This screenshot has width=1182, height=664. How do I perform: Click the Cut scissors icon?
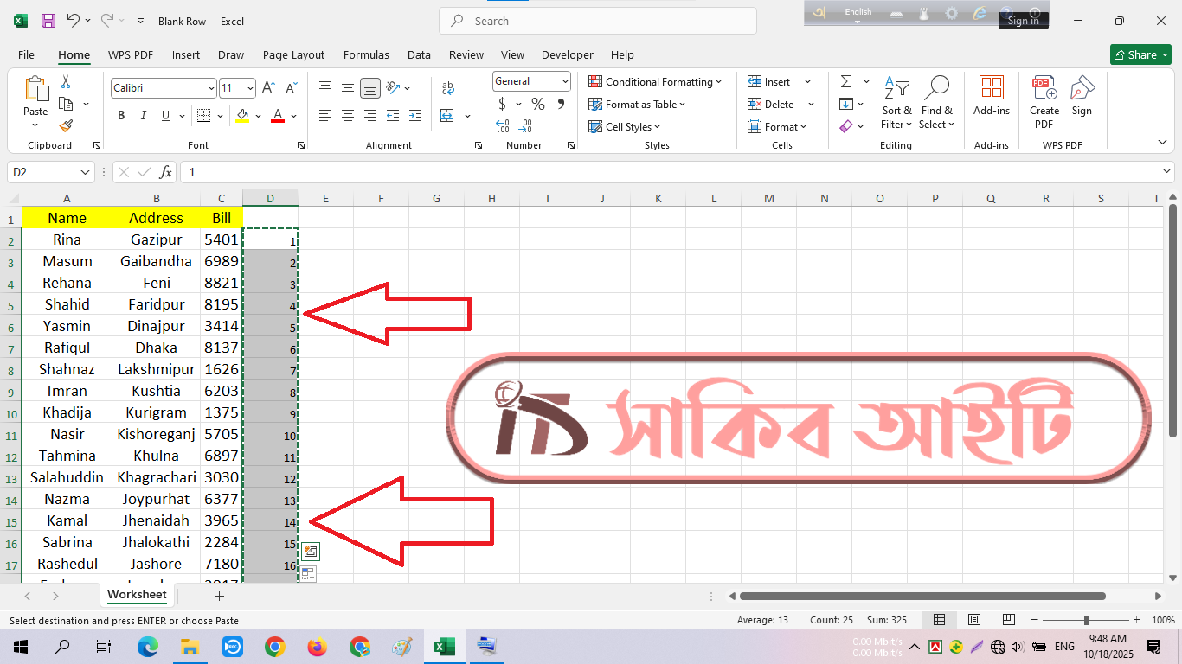[66, 82]
